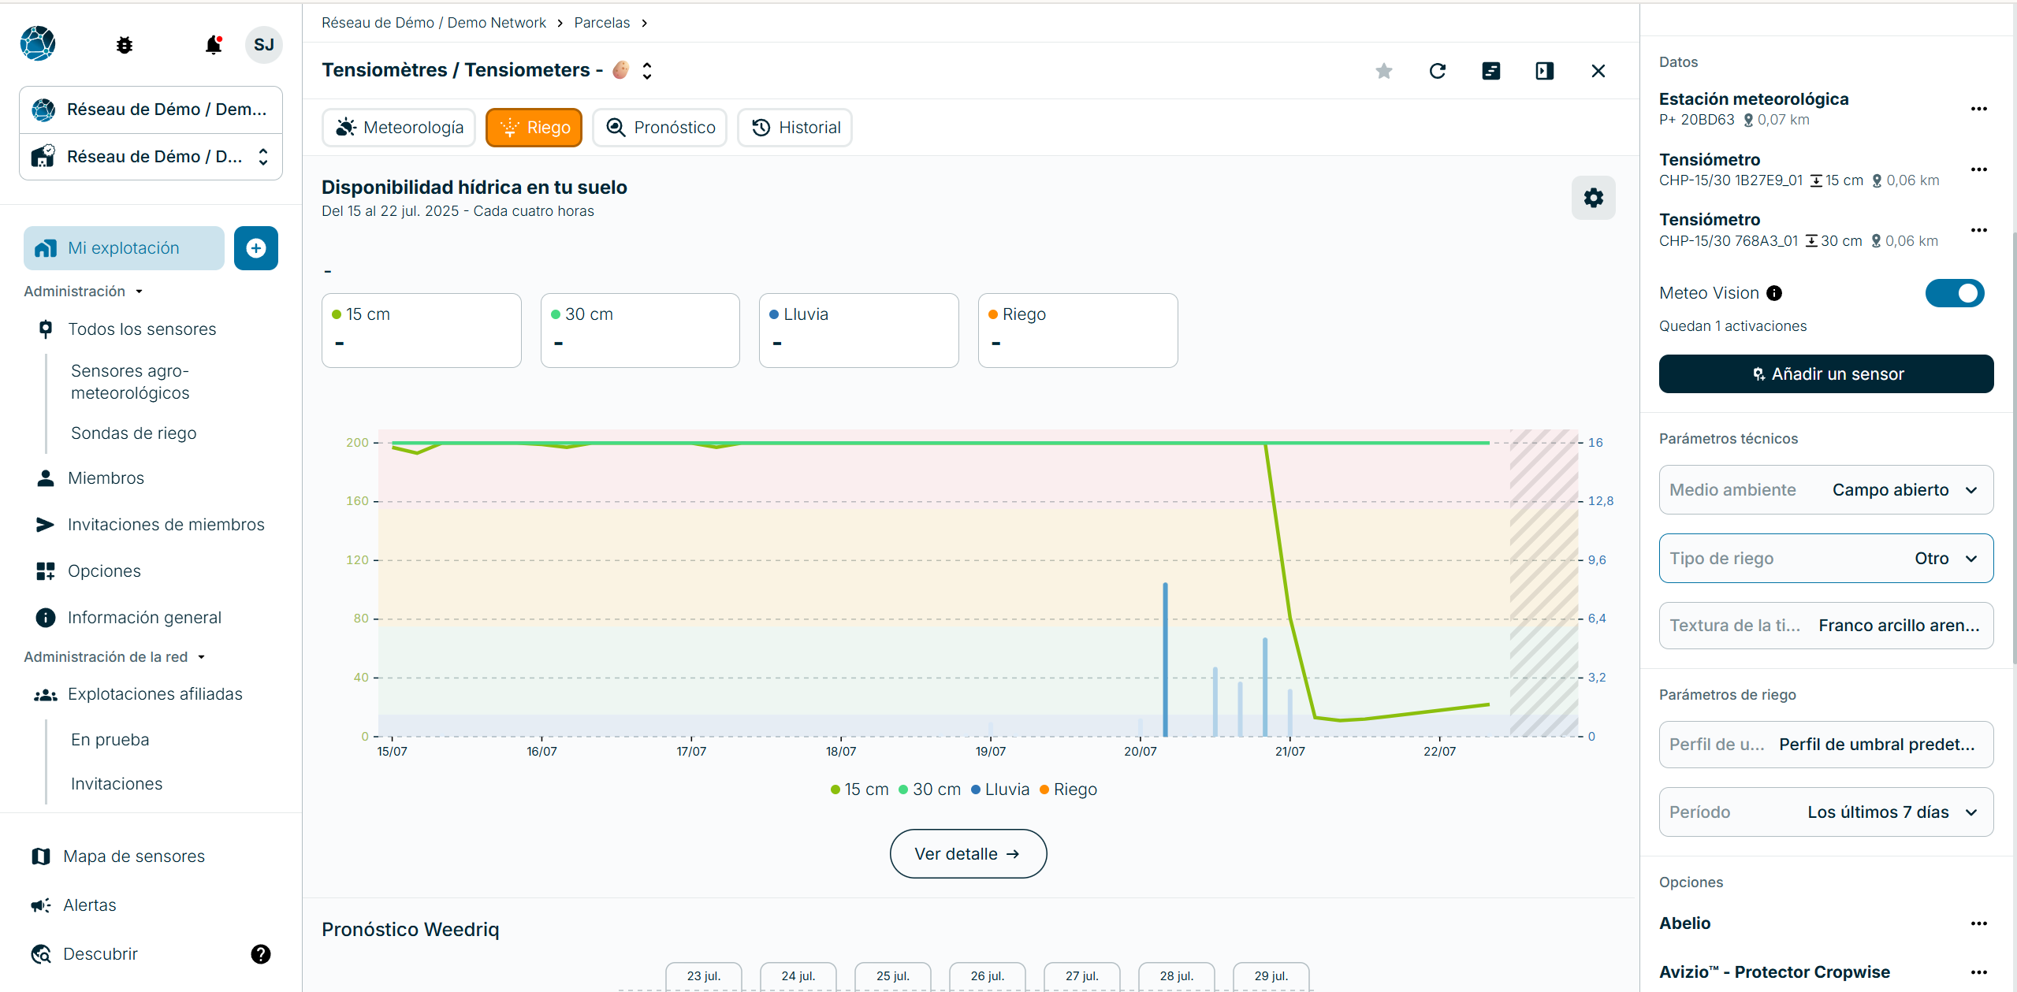Mark parcel as favorite with star
The image size is (2017, 992).
point(1384,71)
